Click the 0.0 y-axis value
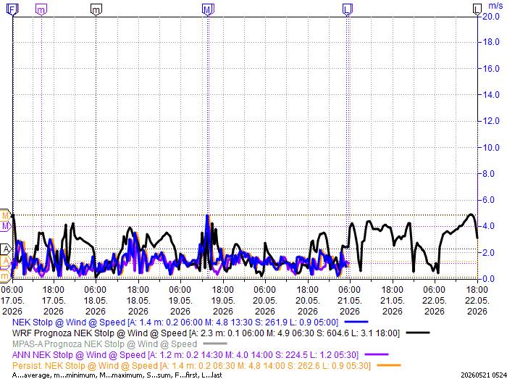This screenshot has height=379, width=507. (x=488, y=278)
